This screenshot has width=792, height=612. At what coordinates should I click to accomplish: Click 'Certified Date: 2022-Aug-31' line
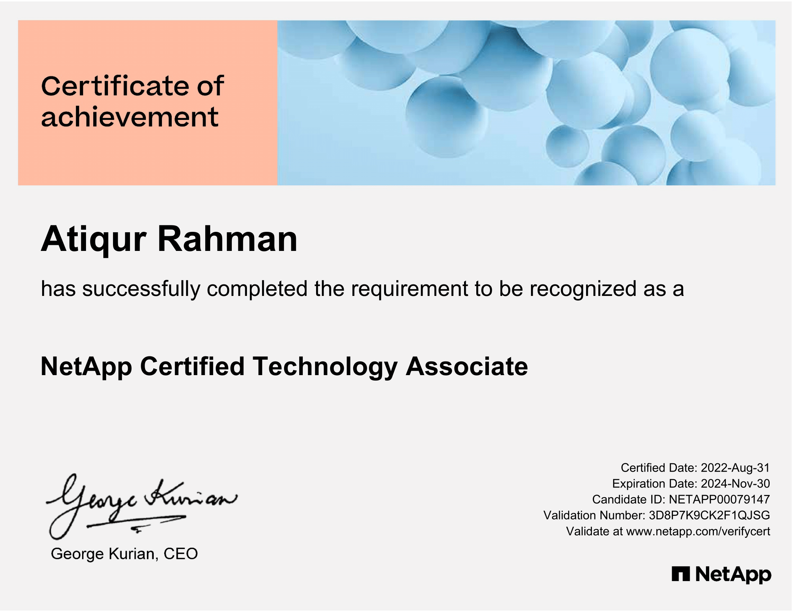(x=695, y=468)
